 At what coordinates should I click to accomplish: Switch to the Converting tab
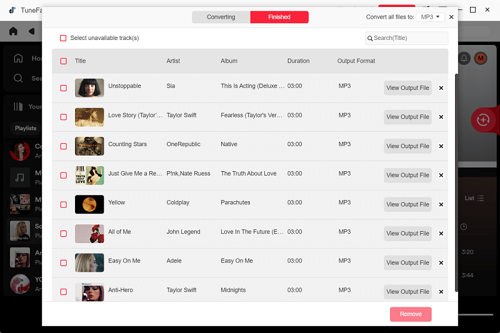click(x=221, y=17)
